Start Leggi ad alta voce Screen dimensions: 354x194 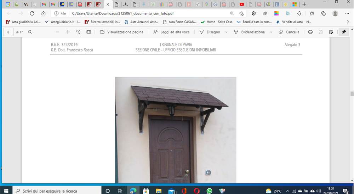(171, 32)
